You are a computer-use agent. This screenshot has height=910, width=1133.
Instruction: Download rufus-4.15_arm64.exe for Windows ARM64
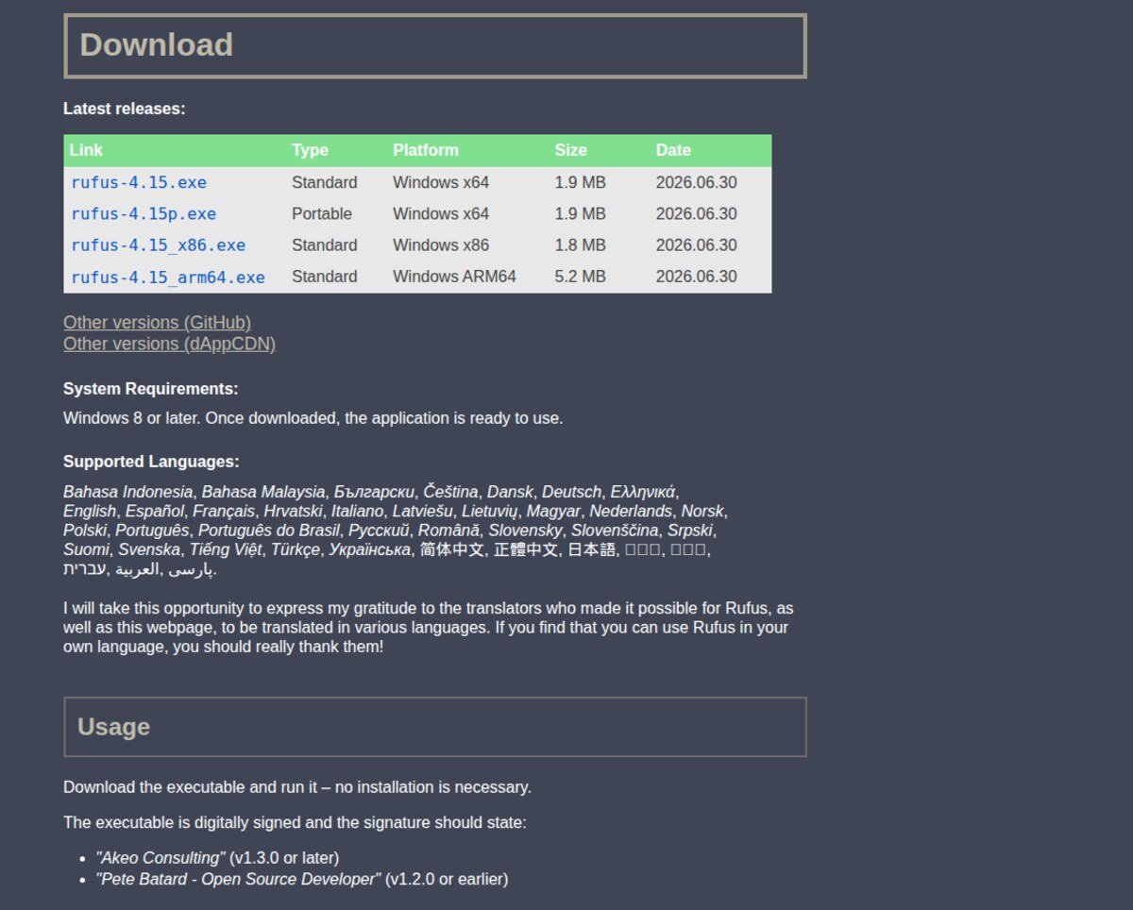[x=168, y=277]
